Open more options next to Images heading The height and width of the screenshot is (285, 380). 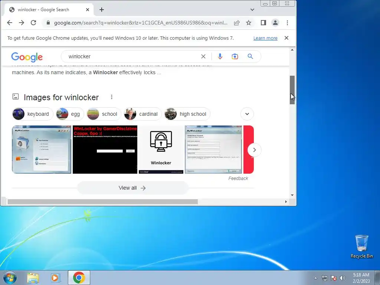point(112,97)
